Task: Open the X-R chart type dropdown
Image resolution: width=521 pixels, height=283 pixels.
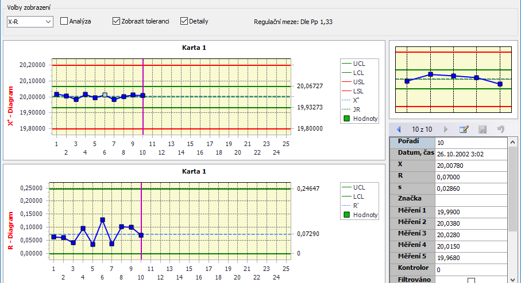Action: 29,22
